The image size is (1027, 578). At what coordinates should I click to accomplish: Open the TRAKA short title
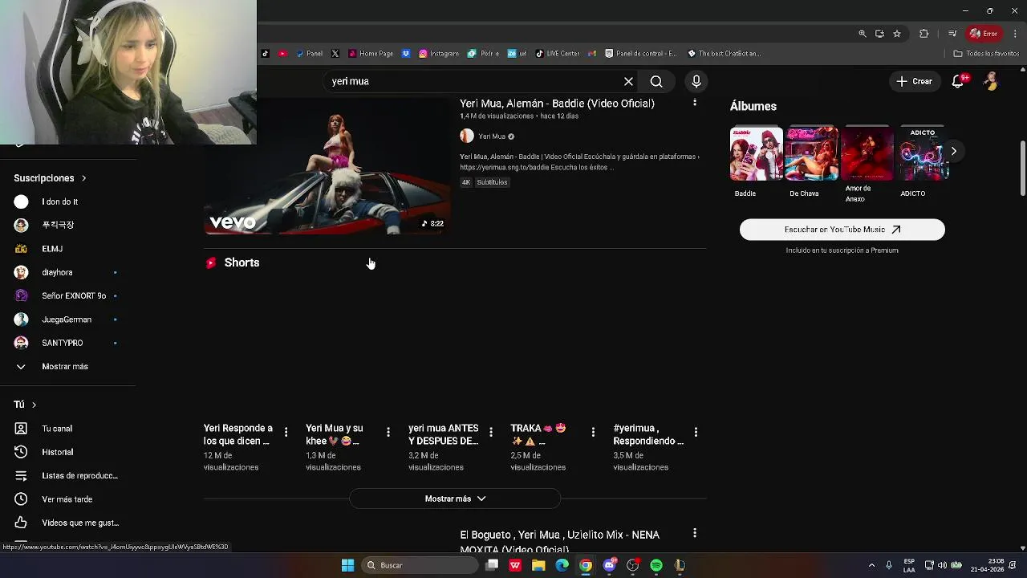pos(538,434)
